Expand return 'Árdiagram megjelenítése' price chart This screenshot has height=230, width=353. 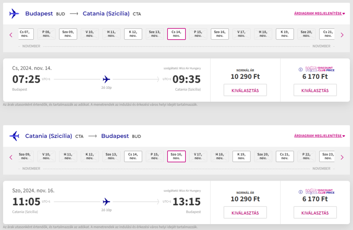319,136
